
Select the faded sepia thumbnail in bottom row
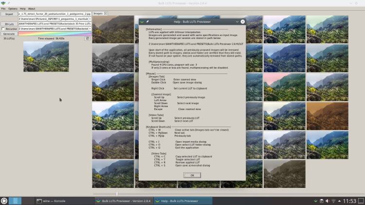(x=285, y=174)
